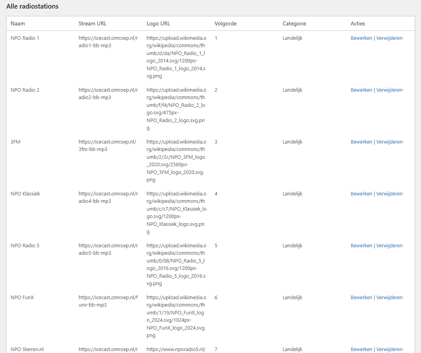Viewport: 421px width, 353px height.
Task: Click the Categorie column header
Action: click(x=294, y=23)
